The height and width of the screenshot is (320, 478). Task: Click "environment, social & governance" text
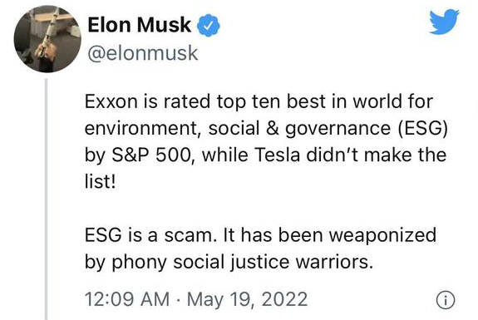(238, 129)
